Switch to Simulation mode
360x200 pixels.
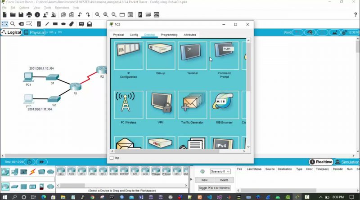[x=347, y=162]
